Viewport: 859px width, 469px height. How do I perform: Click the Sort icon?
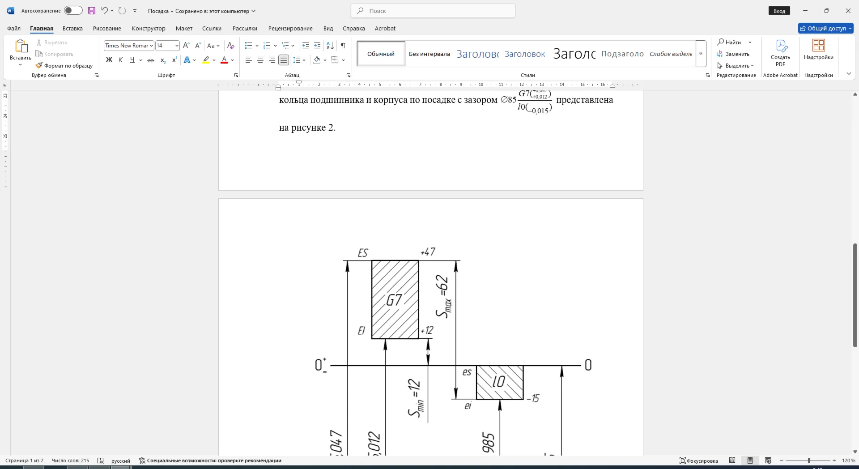click(330, 46)
